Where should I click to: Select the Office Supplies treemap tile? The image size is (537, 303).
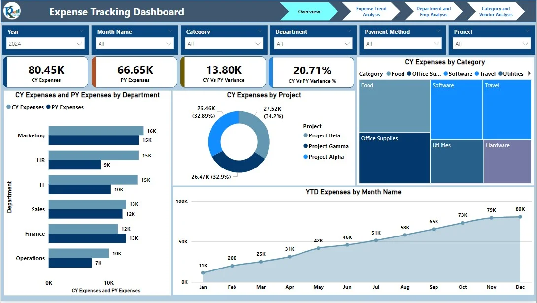394,158
